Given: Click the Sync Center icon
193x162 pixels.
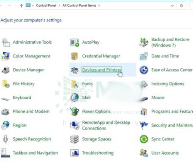Looking at the screenshot, I should click(x=144, y=139).
